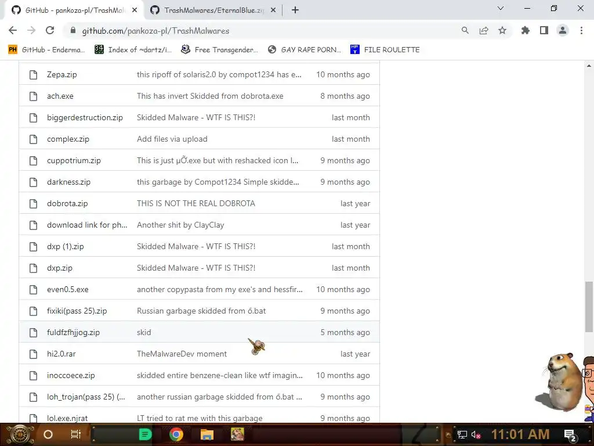Open File Explorer from the taskbar
Viewport: 594px width, 446px height.
pos(207,434)
